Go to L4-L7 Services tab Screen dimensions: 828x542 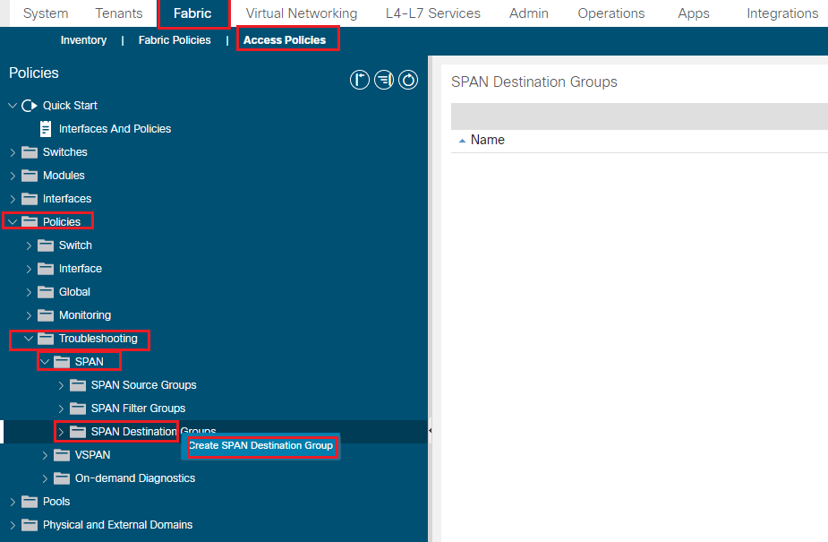click(433, 13)
